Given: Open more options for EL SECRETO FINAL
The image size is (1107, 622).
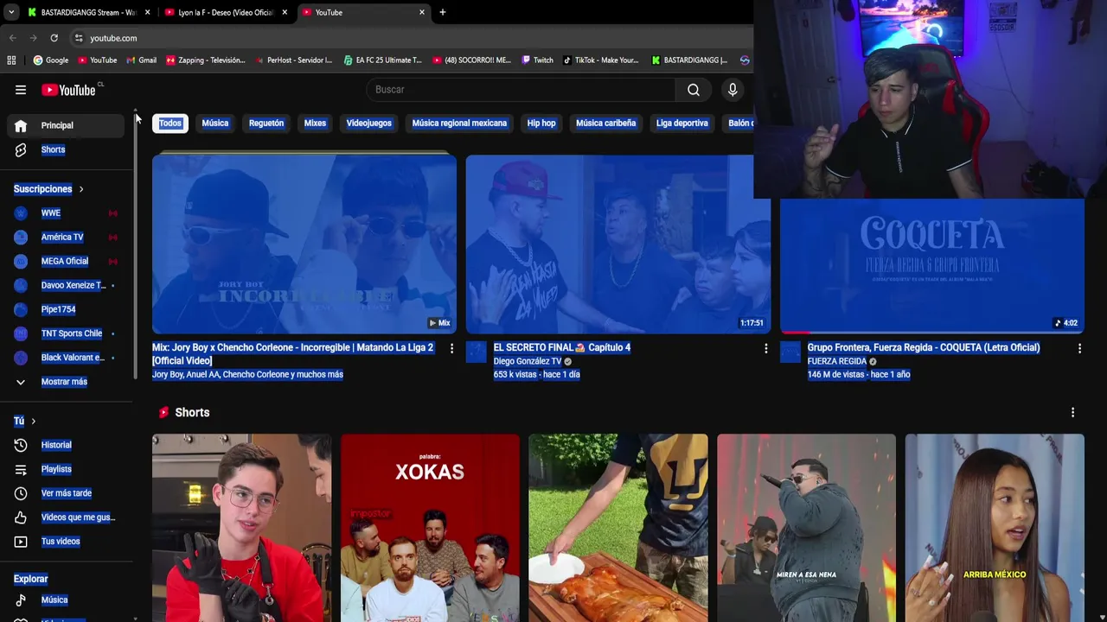Looking at the screenshot, I should 765,348.
